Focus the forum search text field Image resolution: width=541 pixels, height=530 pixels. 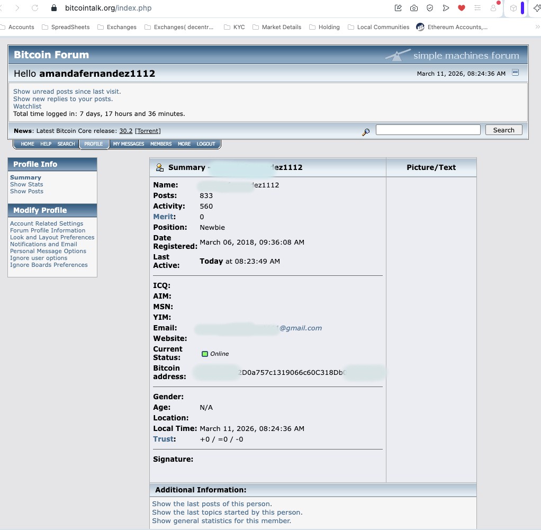point(428,130)
